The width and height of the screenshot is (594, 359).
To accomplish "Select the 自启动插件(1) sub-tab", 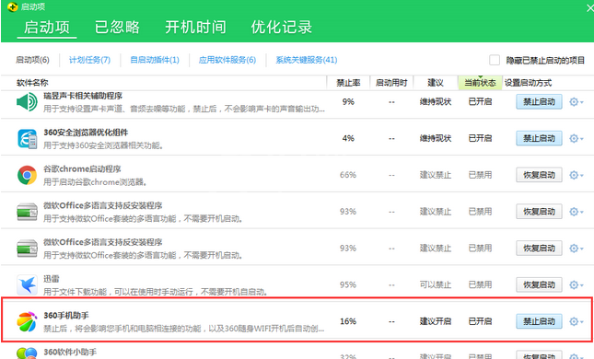I will (155, 60).
